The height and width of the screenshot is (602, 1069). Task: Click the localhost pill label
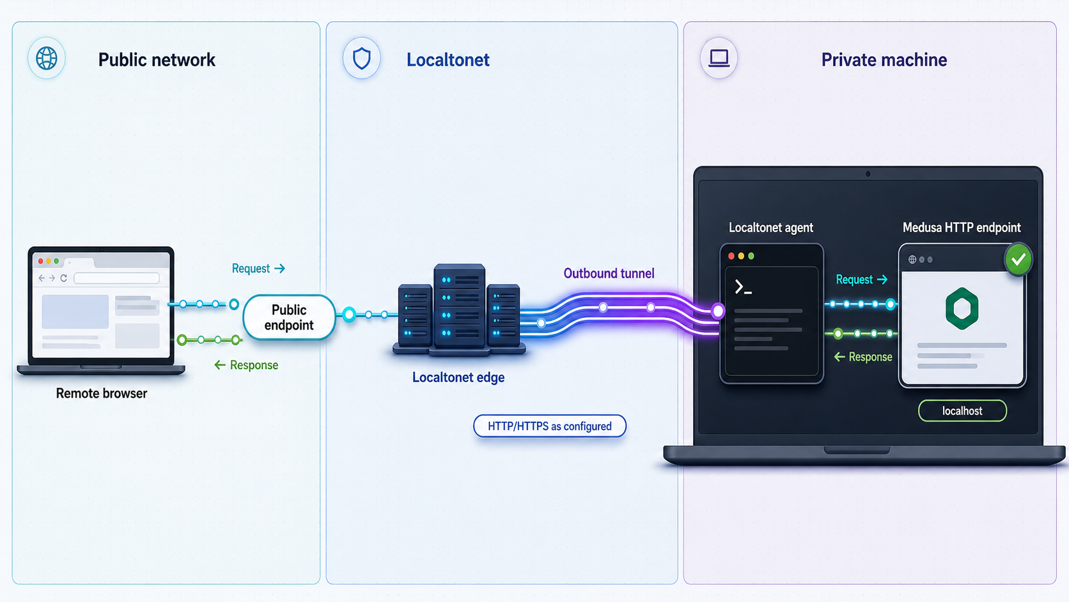coord(962,411)
